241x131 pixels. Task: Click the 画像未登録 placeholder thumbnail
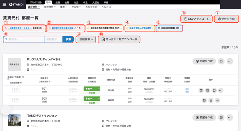[14, 64]
